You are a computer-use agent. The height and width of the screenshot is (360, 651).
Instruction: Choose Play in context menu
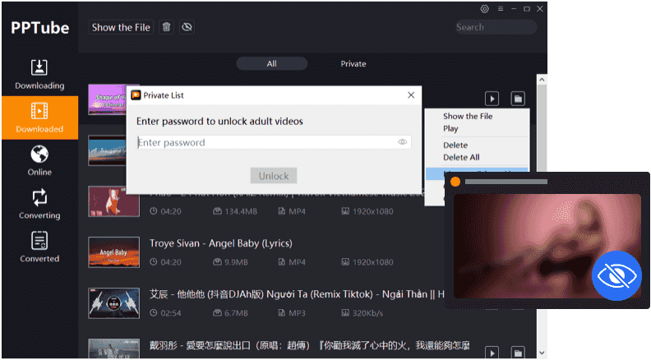pyautogui.click(x=450, y=129)
